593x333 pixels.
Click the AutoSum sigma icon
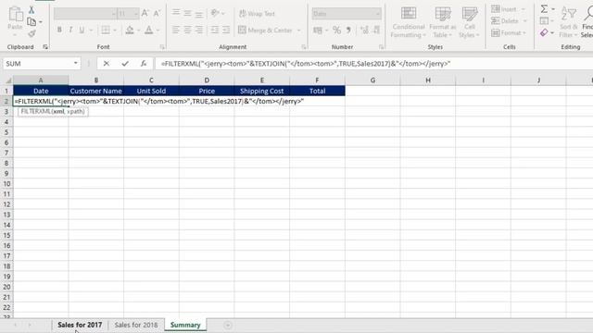(544, 8)
